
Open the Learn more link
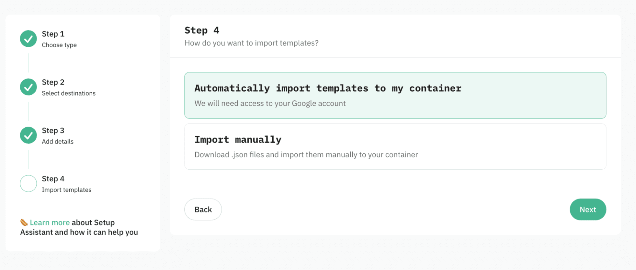49,222
